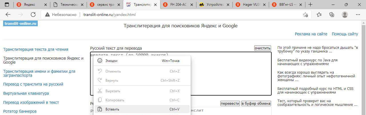Viewport: 366px width, 115px height.
Task: Switch to the Hager VU36 tab
Action: [x=250, y=5]
